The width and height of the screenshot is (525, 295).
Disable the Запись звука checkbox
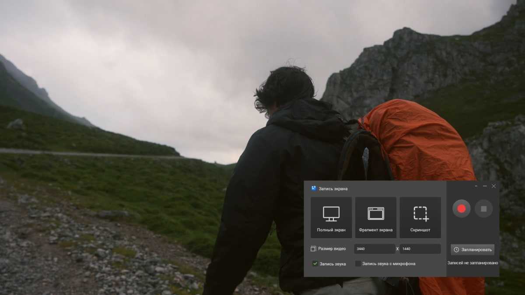point(315,264)
